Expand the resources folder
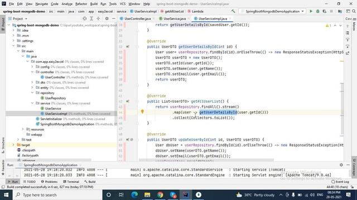357x200 pixels. pos(23,129)
